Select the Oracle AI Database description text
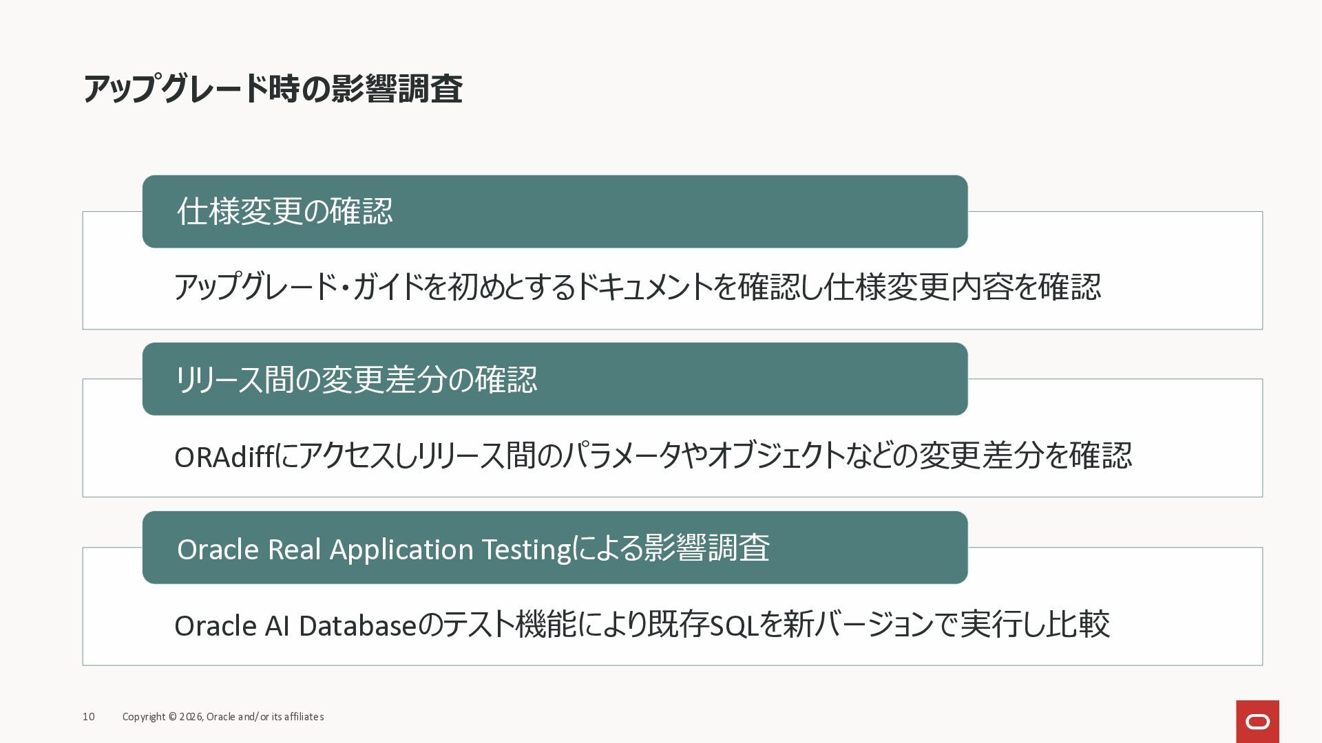Screen dimensions: 1322x743 point(642,625)
